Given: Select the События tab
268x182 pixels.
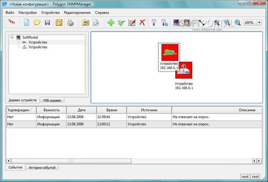Looking at the screenshot, I should tap(15, 168).
